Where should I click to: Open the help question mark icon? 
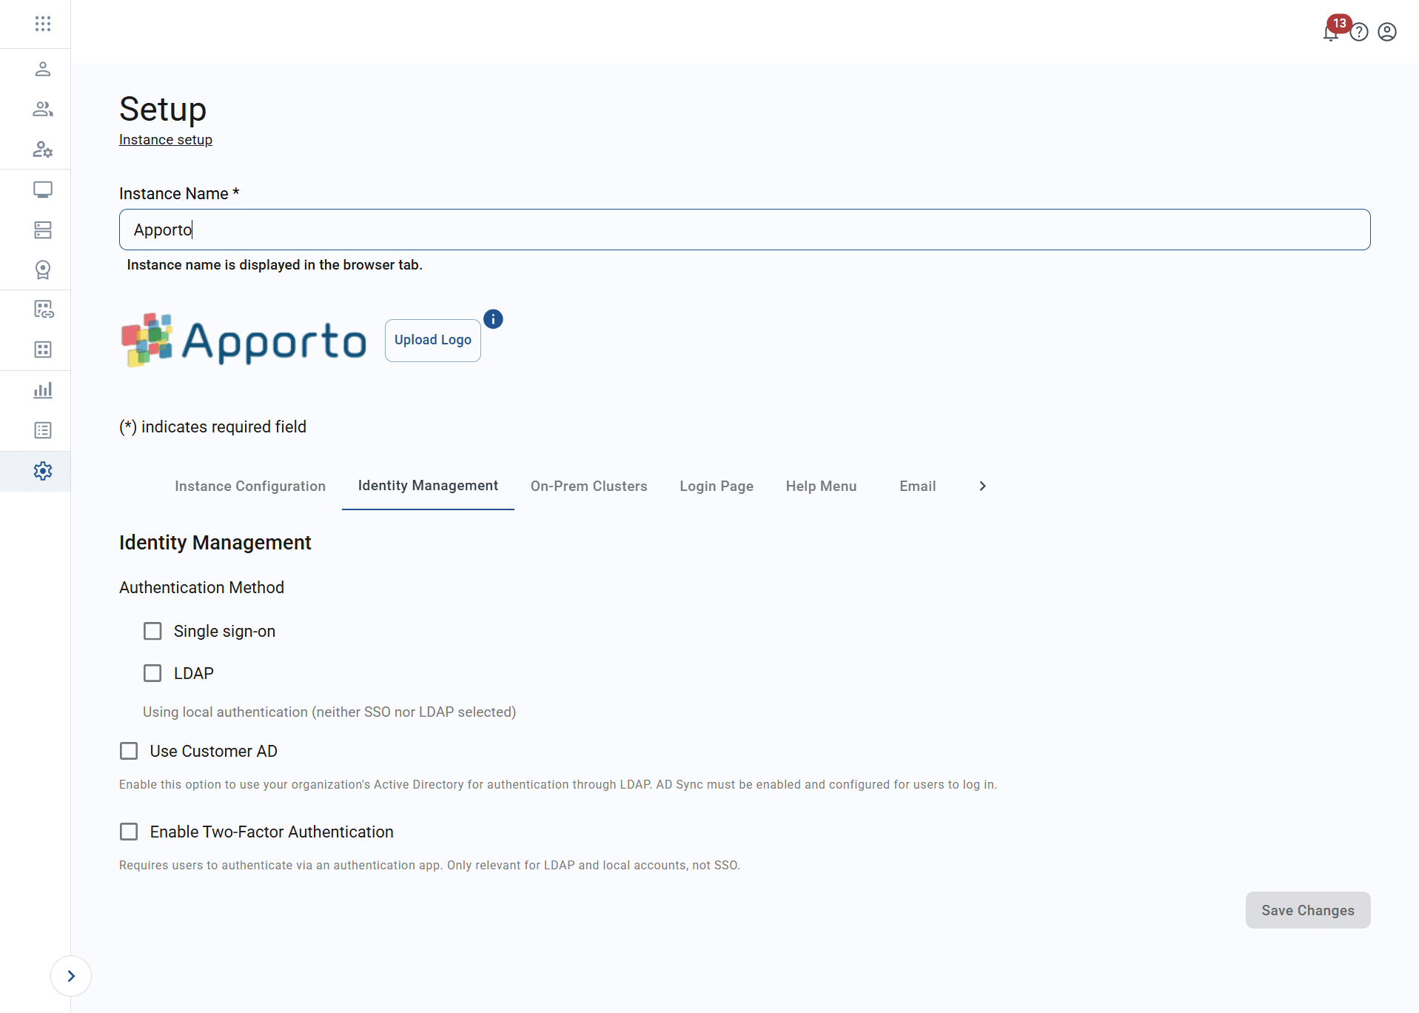(1359, 31)
